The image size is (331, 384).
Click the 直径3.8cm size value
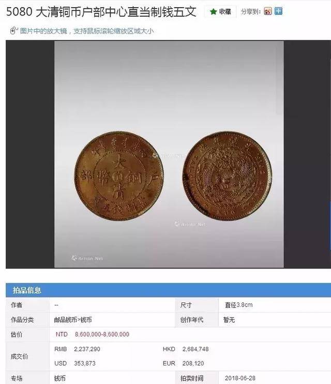(239, 305)
